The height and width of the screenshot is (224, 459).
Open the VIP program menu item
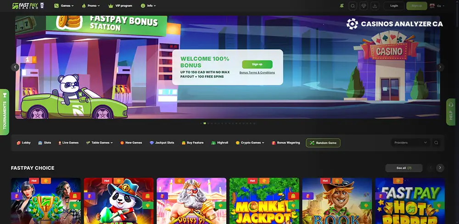click(x=120, y=6)
